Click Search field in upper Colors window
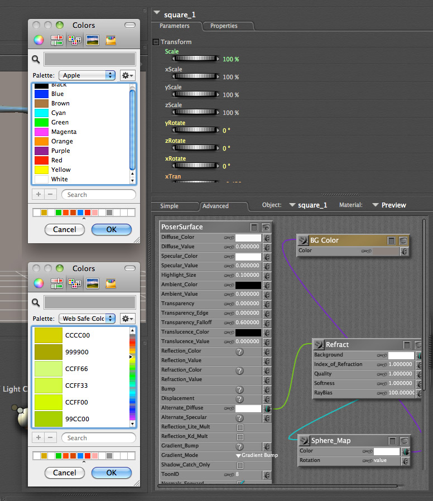Image resolution: width=433 pixels, height=501 pixels. coord(98,195)
